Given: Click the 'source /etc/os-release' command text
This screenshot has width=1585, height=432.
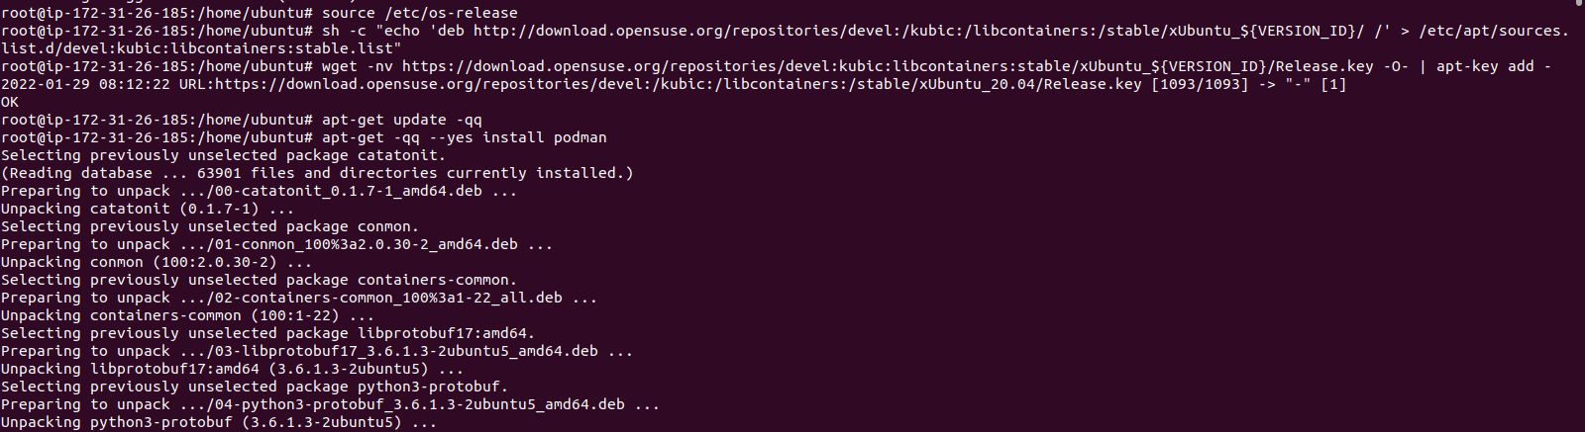Looking at the screenshot, I should click(420, 13).
